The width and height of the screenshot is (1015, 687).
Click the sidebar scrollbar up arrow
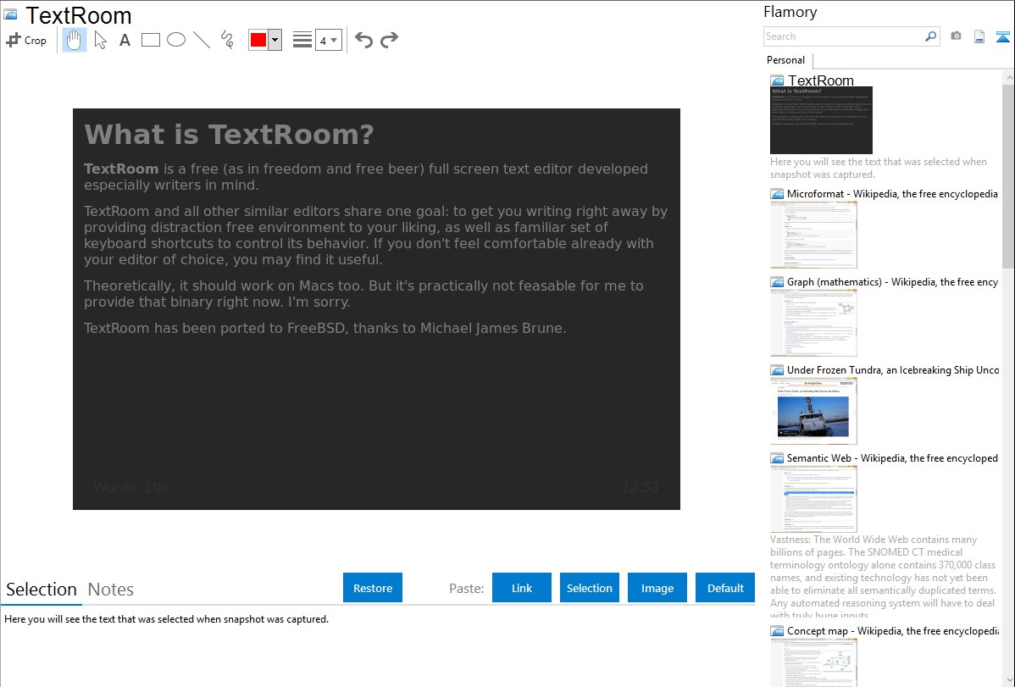1008,77
